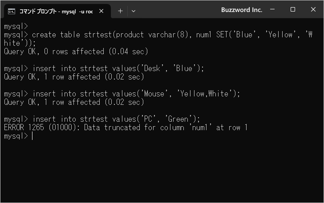This screenshot has width=324, height=203.
Task: Click the insert 'Mouse', 'Yellow,White' command line
Action: pos(122,94)
